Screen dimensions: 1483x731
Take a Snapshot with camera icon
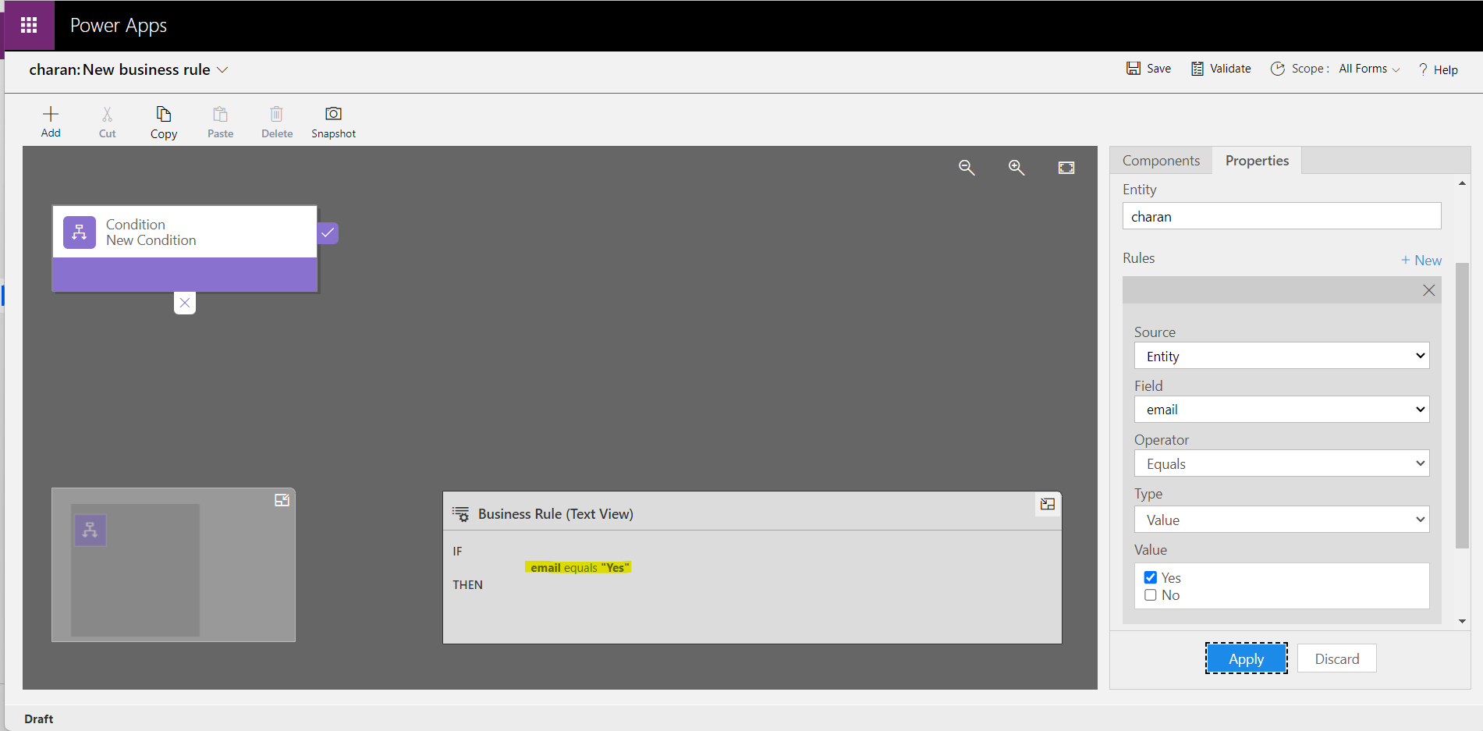[x=334, y=114]
